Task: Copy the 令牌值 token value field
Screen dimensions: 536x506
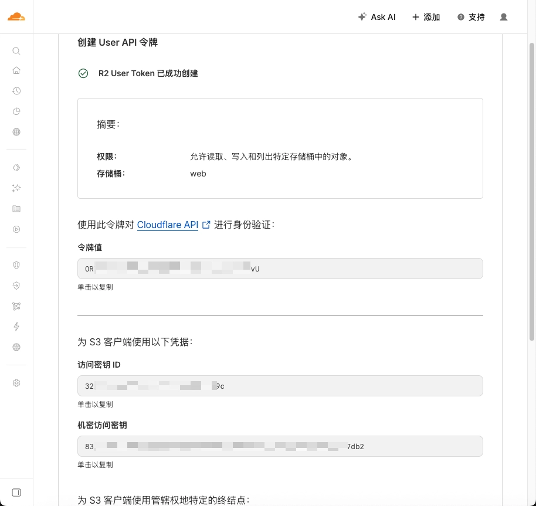Action: point(280,269)
